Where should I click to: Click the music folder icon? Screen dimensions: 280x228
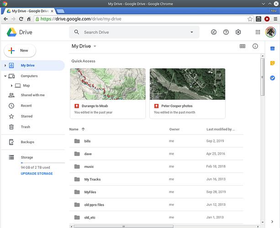point(77,166)
